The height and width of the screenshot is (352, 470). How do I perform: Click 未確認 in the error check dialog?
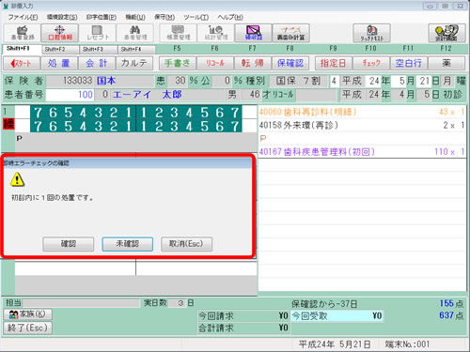pos(127,244)
